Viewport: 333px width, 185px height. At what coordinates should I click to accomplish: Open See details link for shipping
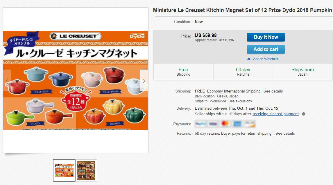[273, 91]
